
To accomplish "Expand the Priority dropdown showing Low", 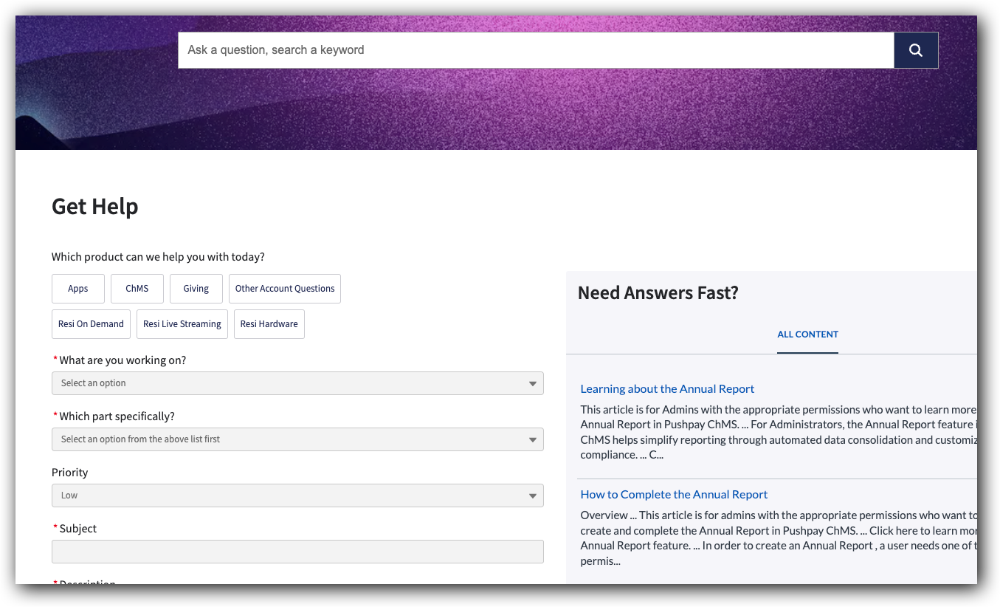I will (x=297, y=495).
